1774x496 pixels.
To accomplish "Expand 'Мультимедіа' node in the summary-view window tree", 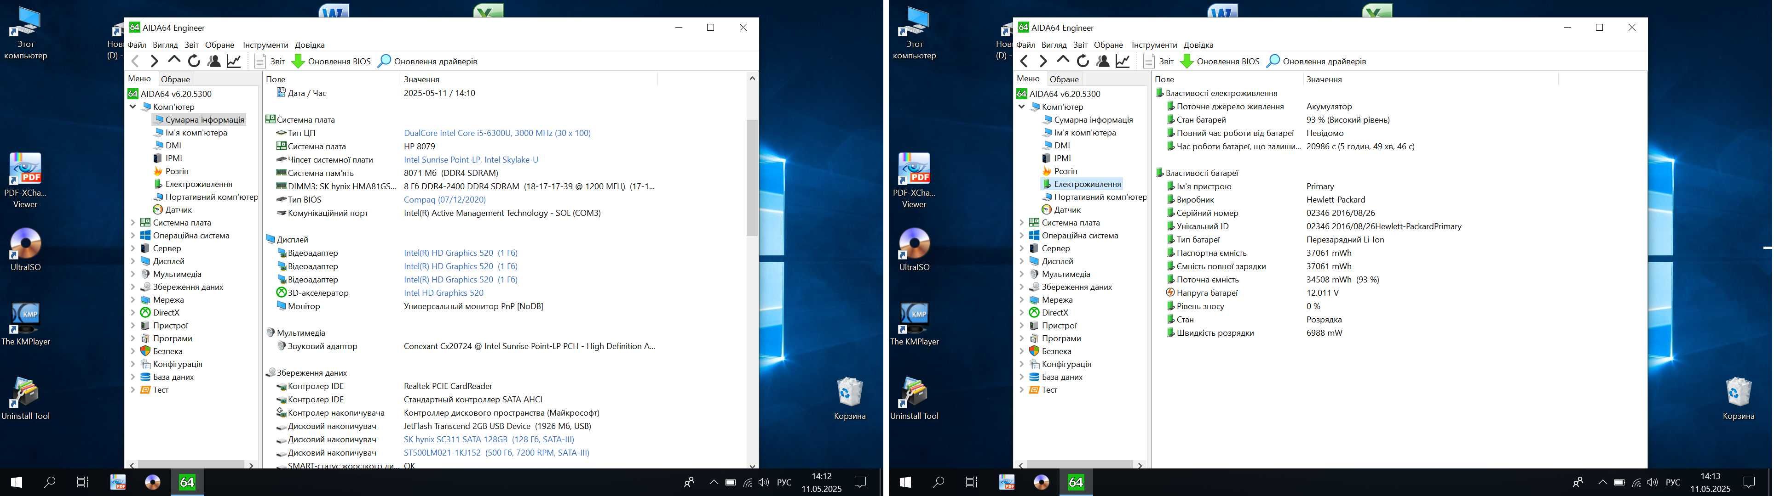I will tap(133, 274).
